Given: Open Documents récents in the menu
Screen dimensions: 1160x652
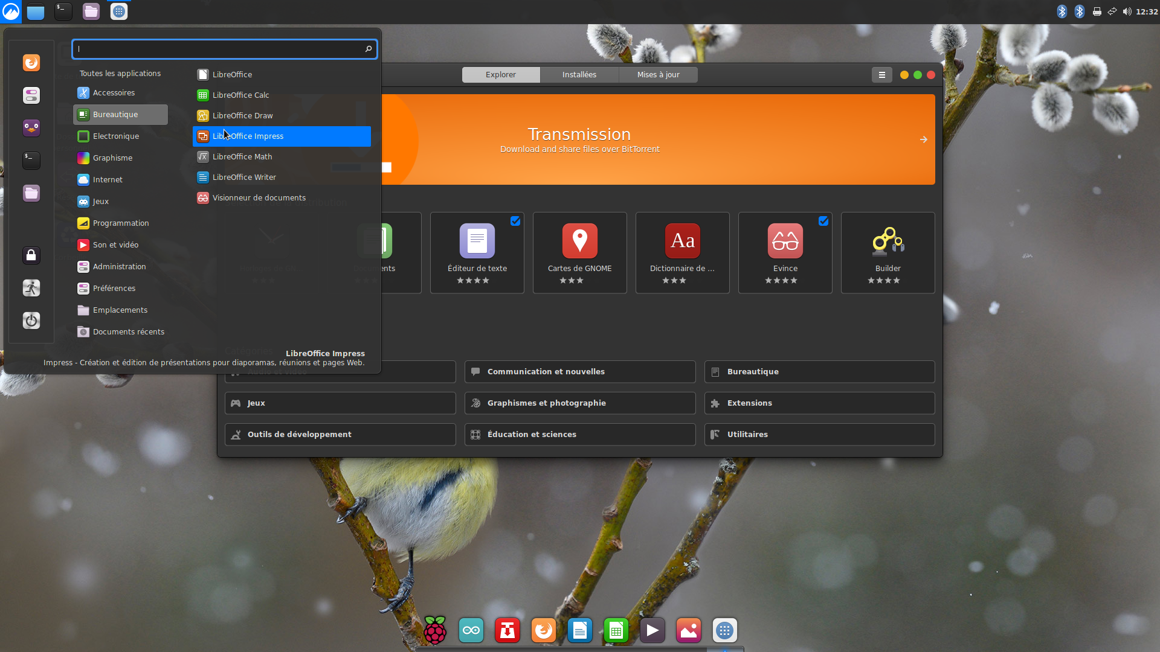Looking at the screenshot, I should click(x=120, y=332).
